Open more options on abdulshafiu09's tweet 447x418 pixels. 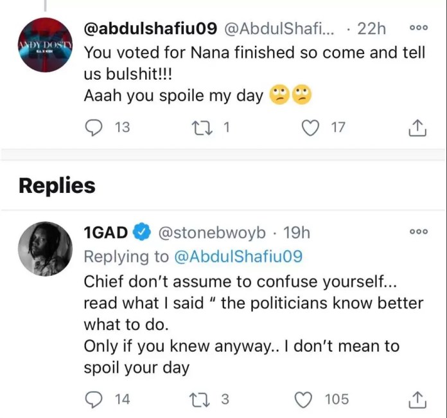(419, 28)
